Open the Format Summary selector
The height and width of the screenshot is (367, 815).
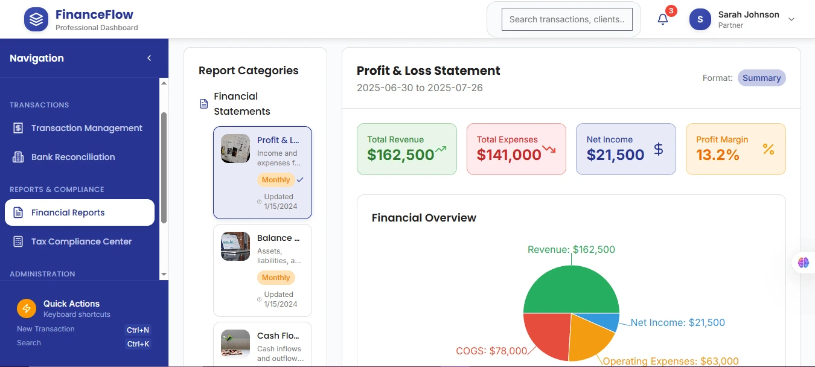(761, 77)
